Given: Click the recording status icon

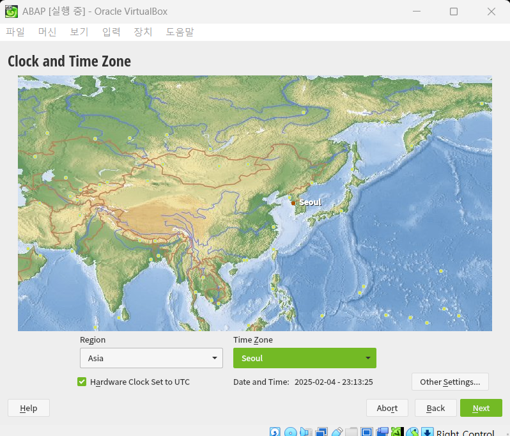Looking at the screenshot, I should pos(382,432).
